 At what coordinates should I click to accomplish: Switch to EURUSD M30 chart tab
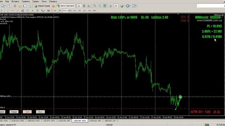(x=18, y=121)
